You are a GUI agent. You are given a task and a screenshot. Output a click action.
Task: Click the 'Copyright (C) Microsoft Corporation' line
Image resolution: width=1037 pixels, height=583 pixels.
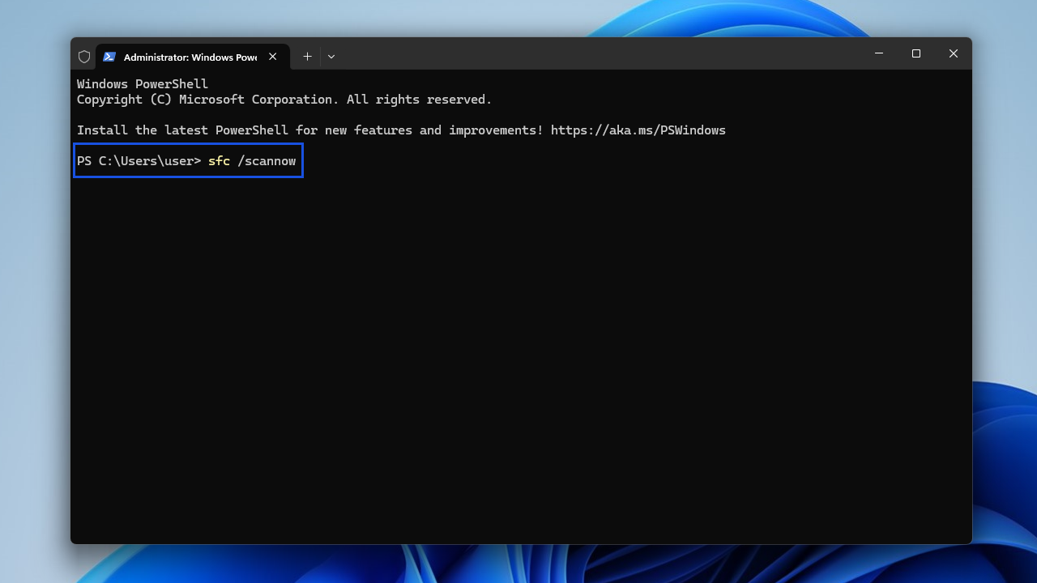284,100
